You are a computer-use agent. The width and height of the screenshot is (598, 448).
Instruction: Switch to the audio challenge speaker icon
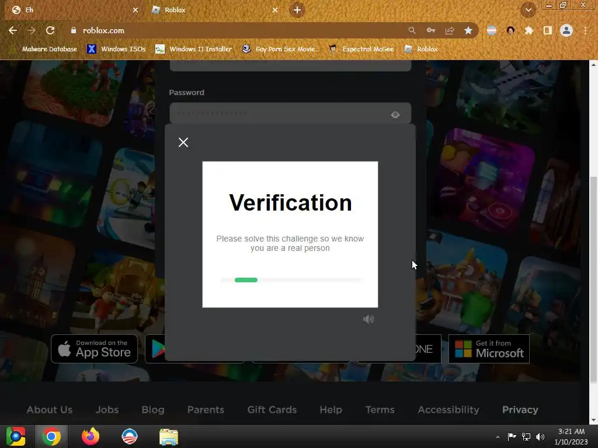[368, 319]
